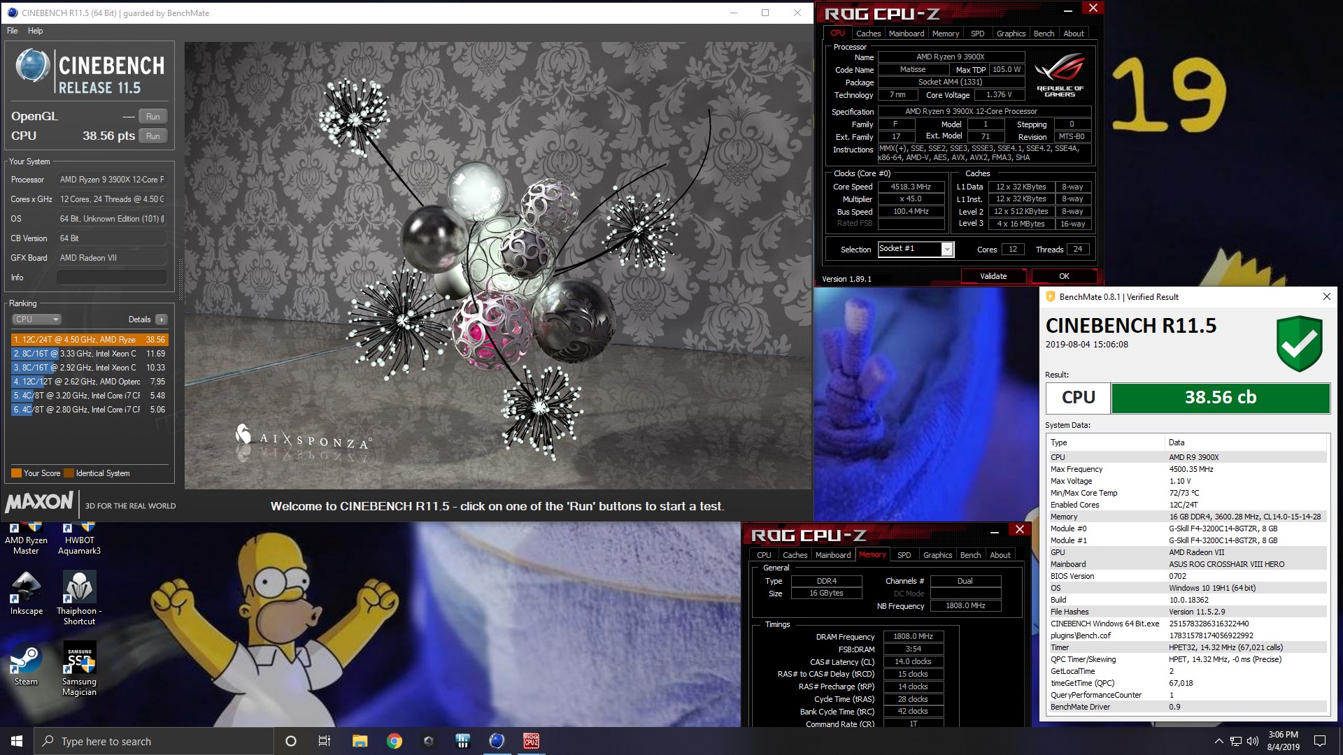Open the Windows Start menu
The height and width of the screenshot is (755, 1343).
pos(17,741)
